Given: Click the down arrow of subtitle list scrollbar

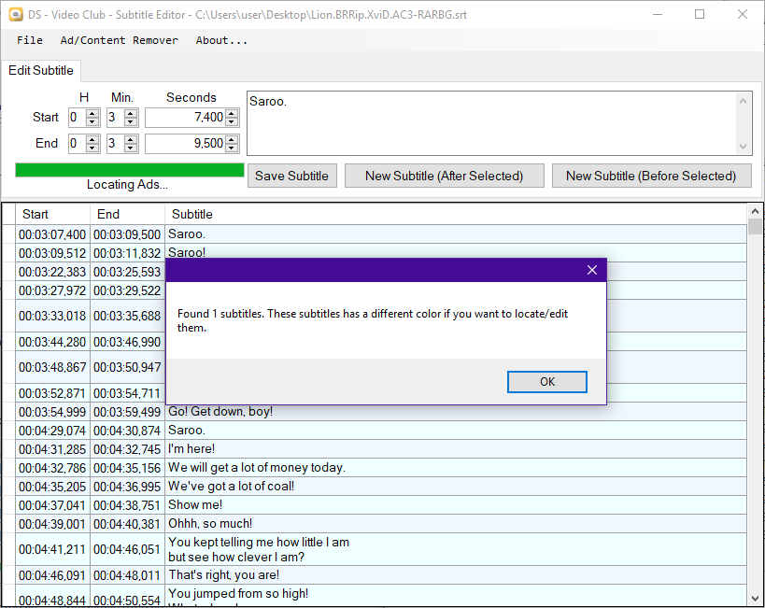Looking at the screenshot, I should click(755, 599).
